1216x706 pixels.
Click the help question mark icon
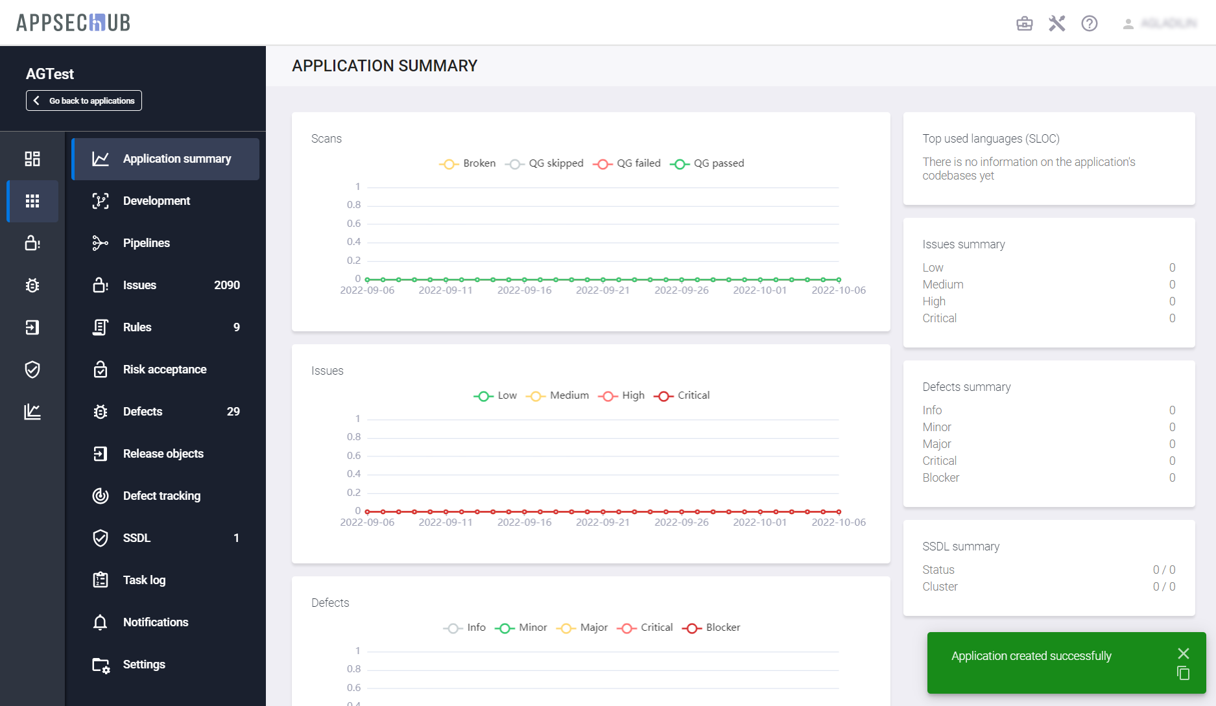(x=1089, y=24)
